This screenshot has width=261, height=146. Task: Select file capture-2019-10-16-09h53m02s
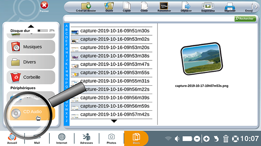pyautogui.click(x=112, y=39)
